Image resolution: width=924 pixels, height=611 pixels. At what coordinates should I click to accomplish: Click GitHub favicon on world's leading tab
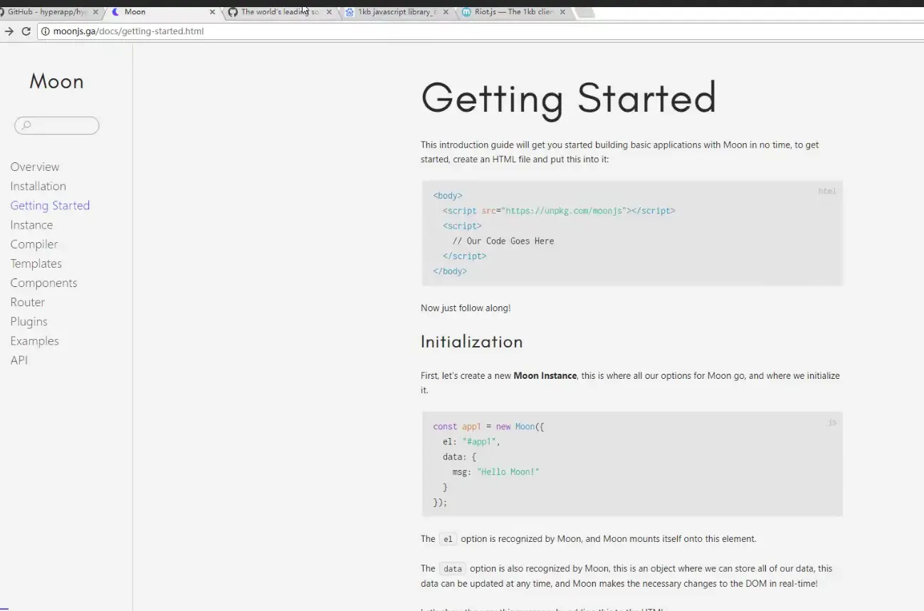(x=232, y=12)
